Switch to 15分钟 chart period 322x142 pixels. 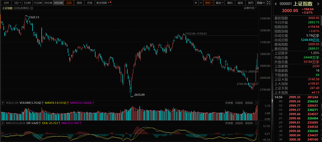[38, 3]
